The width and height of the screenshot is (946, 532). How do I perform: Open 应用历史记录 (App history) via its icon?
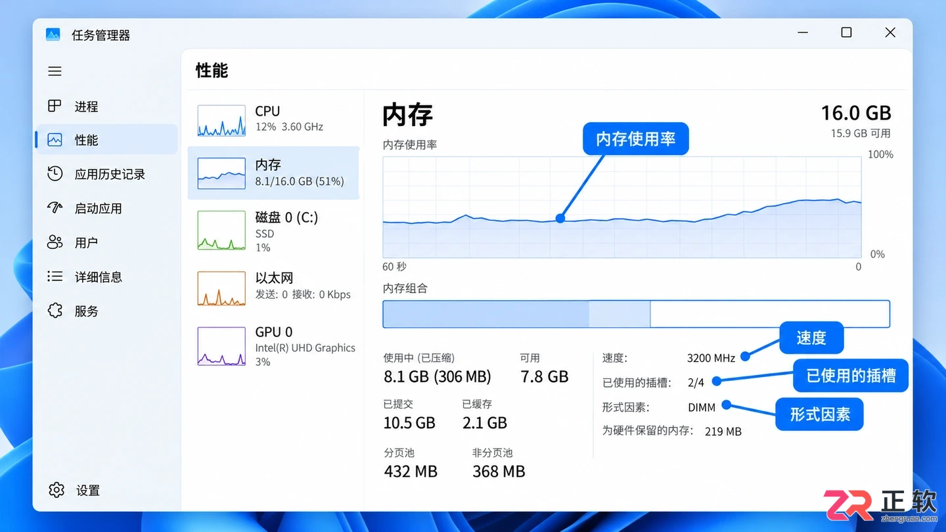pos(55,174)
